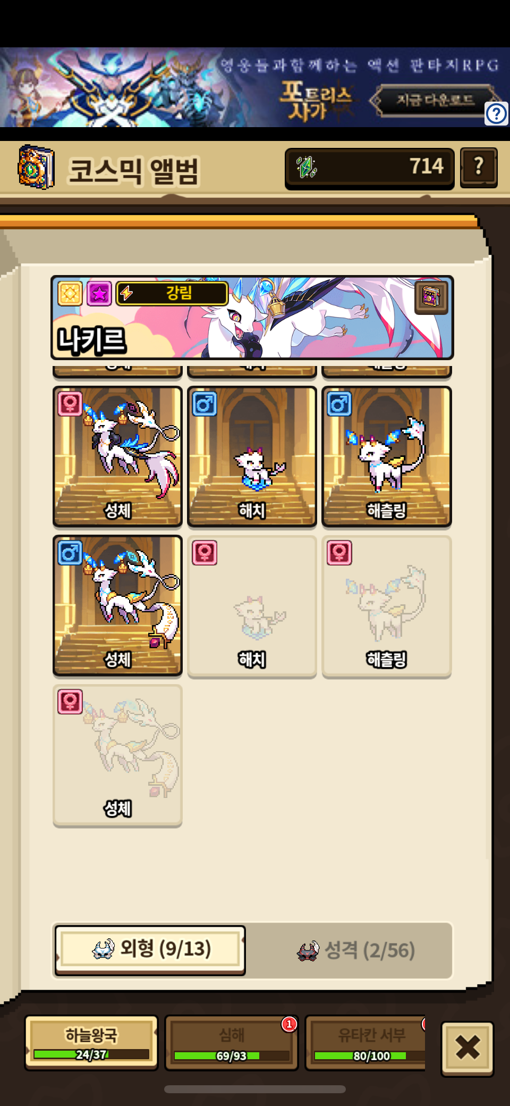Select the male 해츨링 thumbnail
The height and width of the screenshot is (1106, 510).
click(x=387, y=456)
